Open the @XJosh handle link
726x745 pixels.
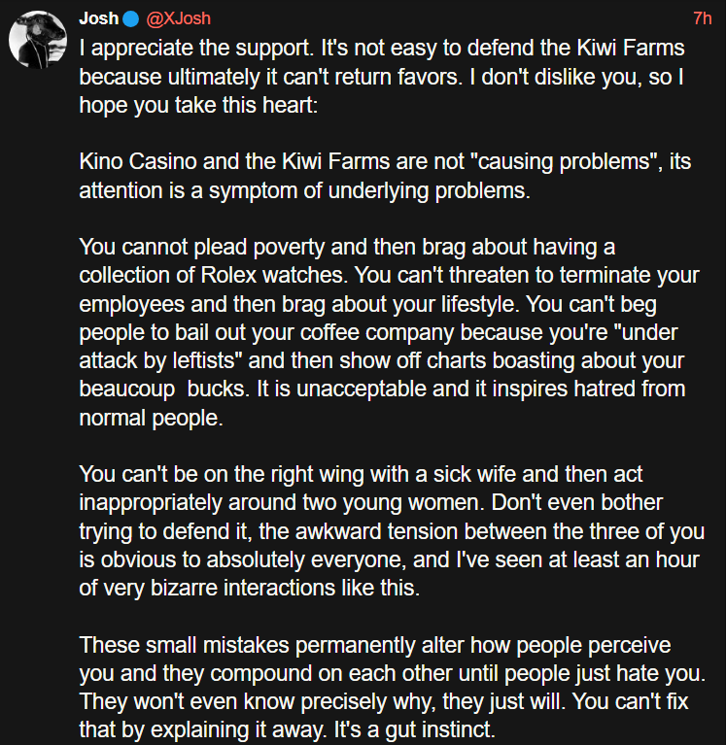[x=179, y=18]
